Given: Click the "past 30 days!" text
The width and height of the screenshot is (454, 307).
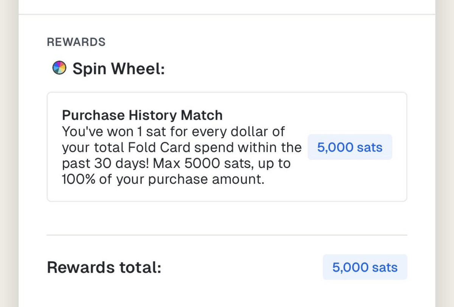Looking at the screenshot, I should (100, 164).
